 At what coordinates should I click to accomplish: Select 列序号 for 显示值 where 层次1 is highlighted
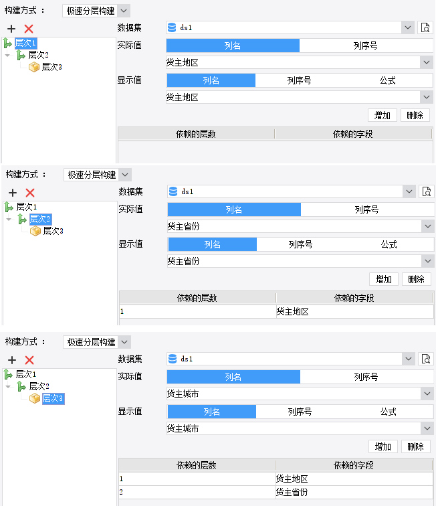[299, 80]
